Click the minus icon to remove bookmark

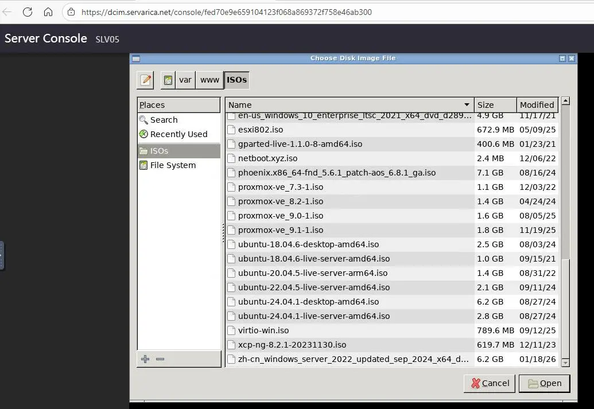[160, 359]
